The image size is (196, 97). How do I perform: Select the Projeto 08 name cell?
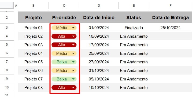[33, 88]
